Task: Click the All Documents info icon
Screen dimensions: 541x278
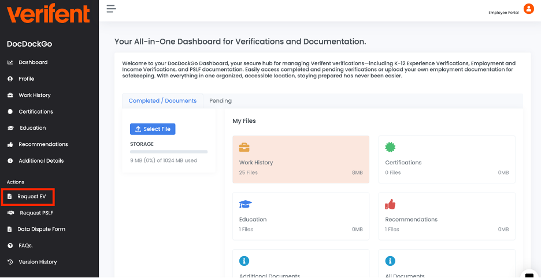Action: pos(390,261)
